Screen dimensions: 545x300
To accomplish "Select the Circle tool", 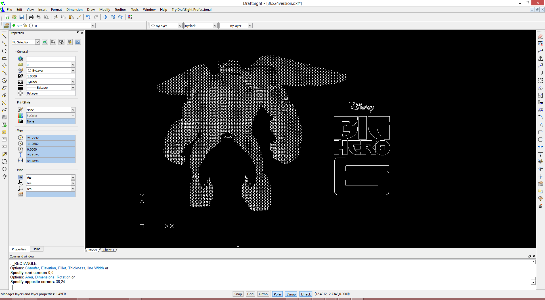I will [4, 81].
